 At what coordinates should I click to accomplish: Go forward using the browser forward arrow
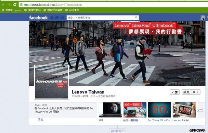(x=9, y=5)
